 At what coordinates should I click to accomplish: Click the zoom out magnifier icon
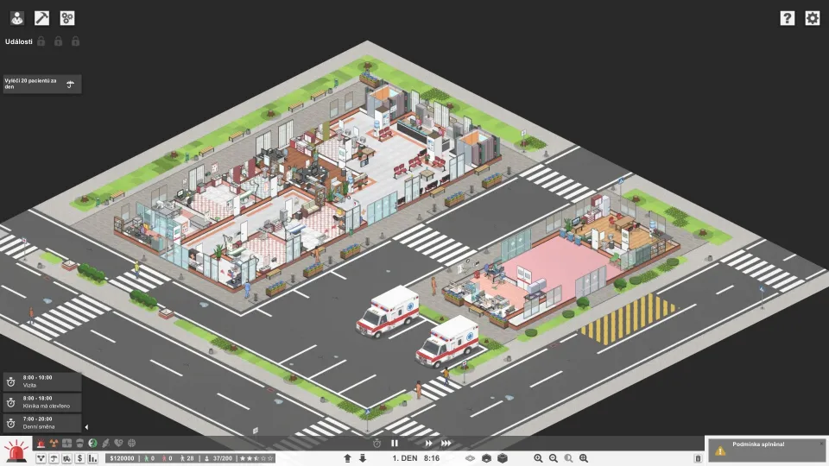tap(553, 458)
